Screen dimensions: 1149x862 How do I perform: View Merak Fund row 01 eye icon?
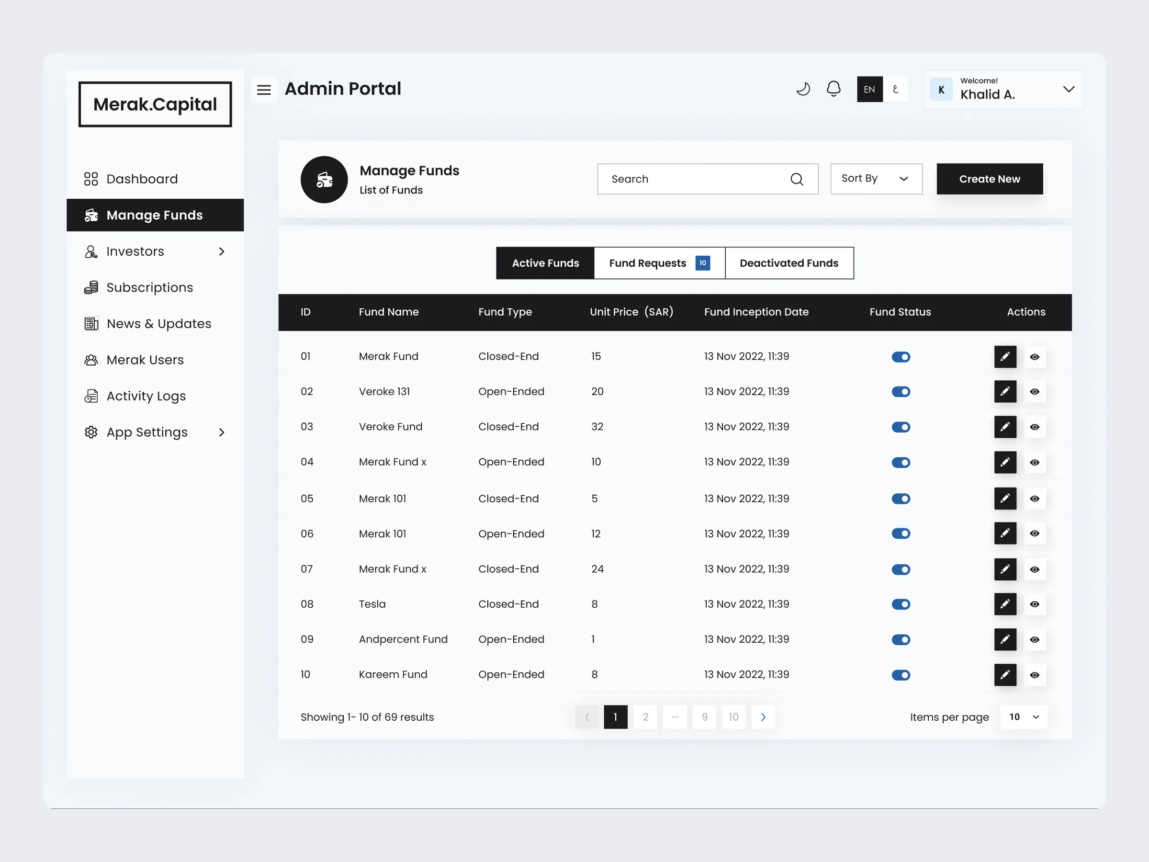pyautogui.click(x=1035, y=357)
